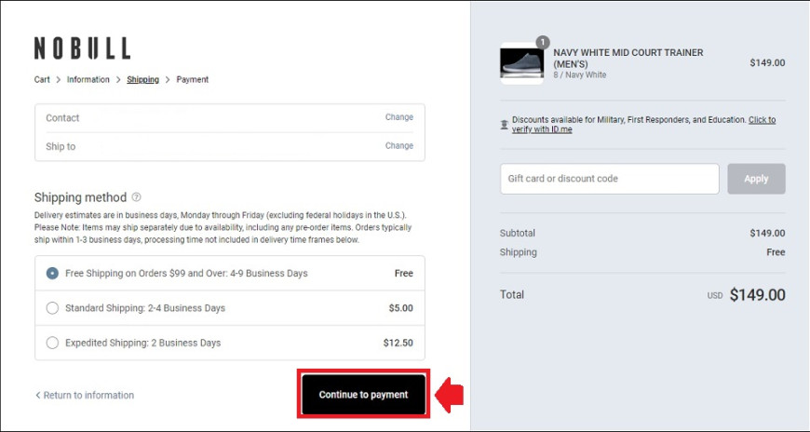810x432 pixels.
Task: Go to Cart breadcrumb
Action: click(x=42, y=79)
